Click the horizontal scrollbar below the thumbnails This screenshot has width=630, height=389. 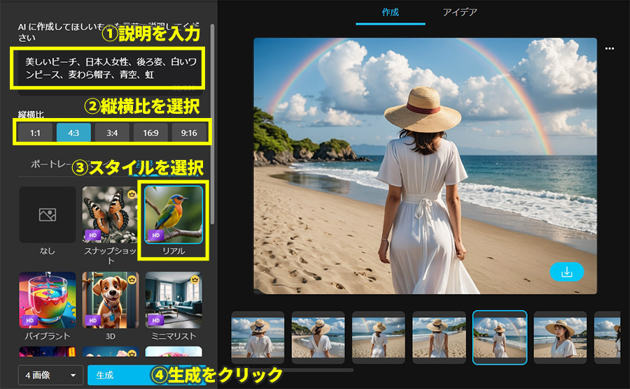coord(293,370)
